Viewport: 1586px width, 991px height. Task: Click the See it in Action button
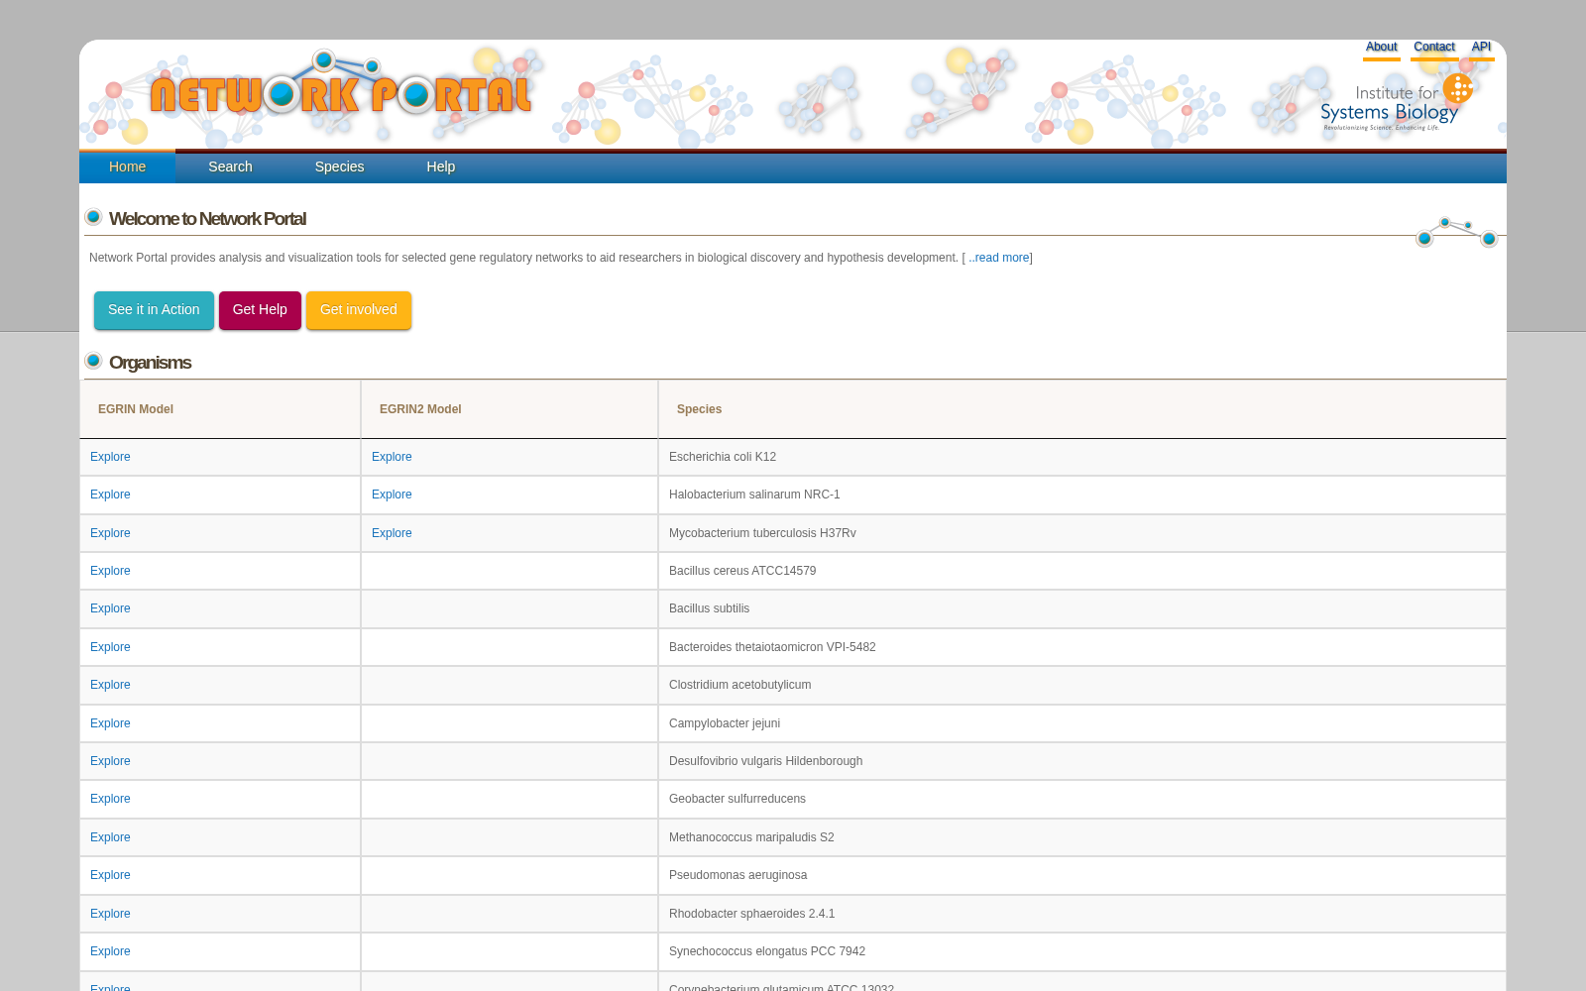pyautogui.click(x=154, y=310)
